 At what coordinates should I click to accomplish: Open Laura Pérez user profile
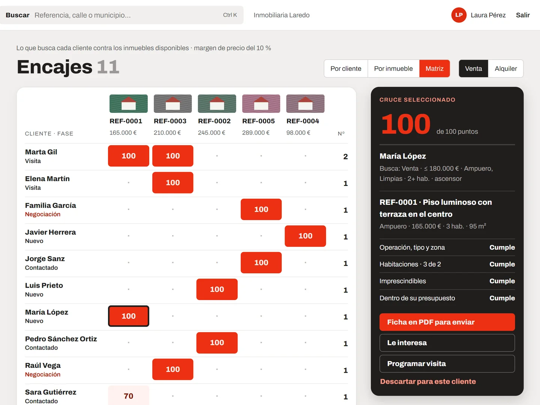(x=488, y=15)
